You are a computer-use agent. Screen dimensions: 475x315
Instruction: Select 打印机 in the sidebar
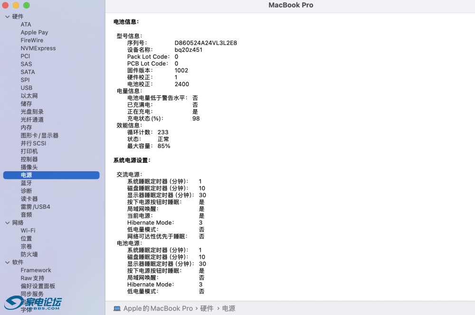[29, 151]
